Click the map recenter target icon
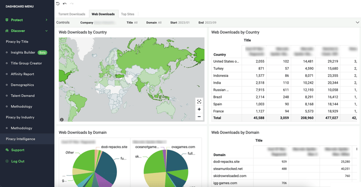The width and height of the screenshot is (361, 187). pos(199,102)
